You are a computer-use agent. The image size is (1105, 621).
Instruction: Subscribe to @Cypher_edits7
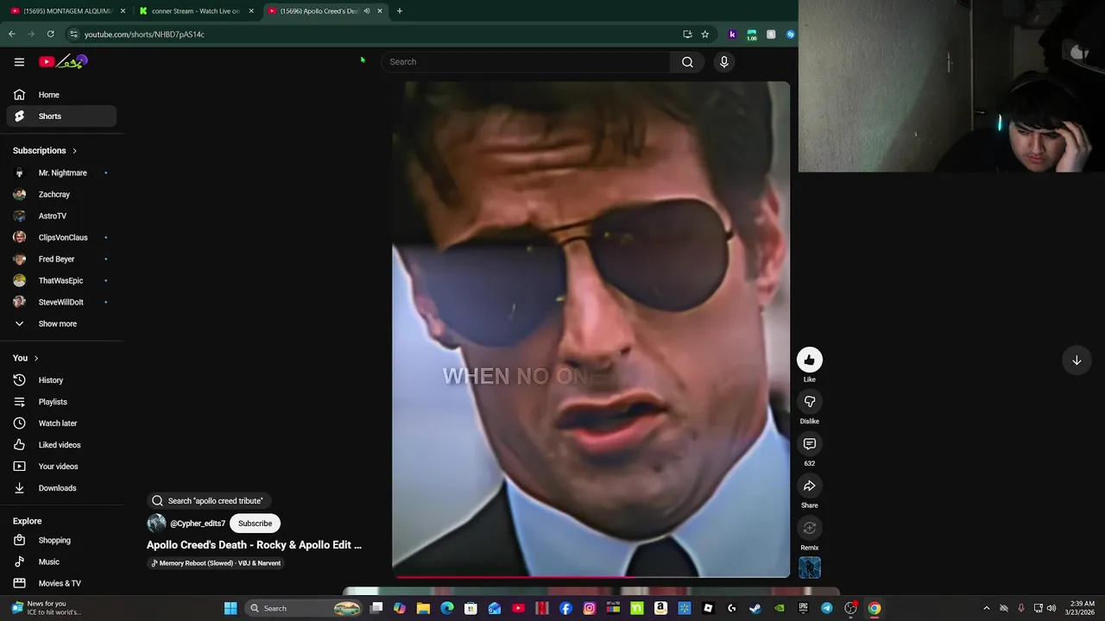pyautogui.click(x=255, y=524)
